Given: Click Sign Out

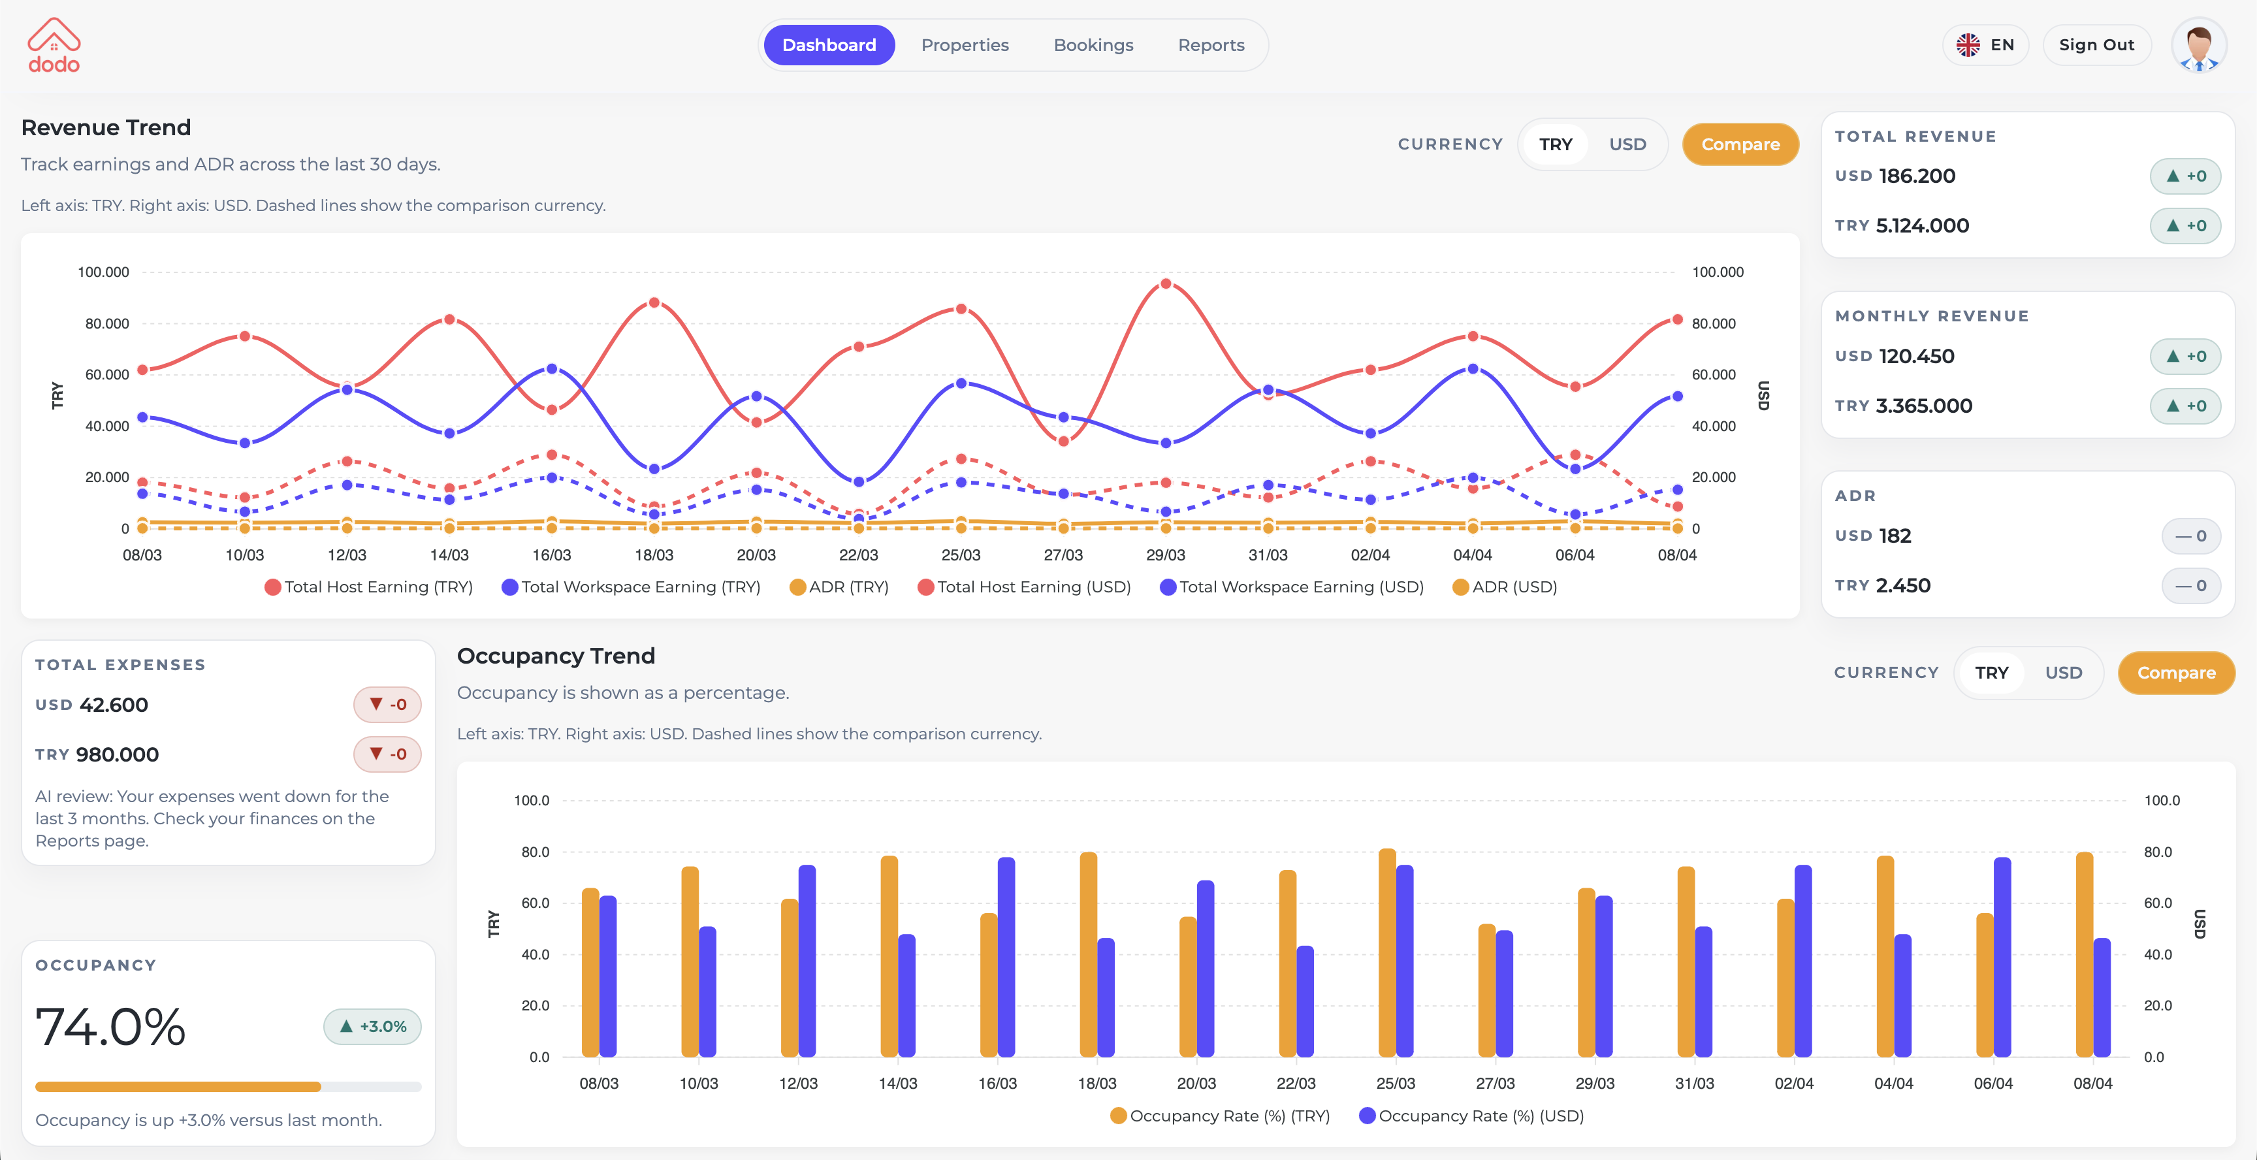Looking at the screenshot, I should pos(2096,44).
